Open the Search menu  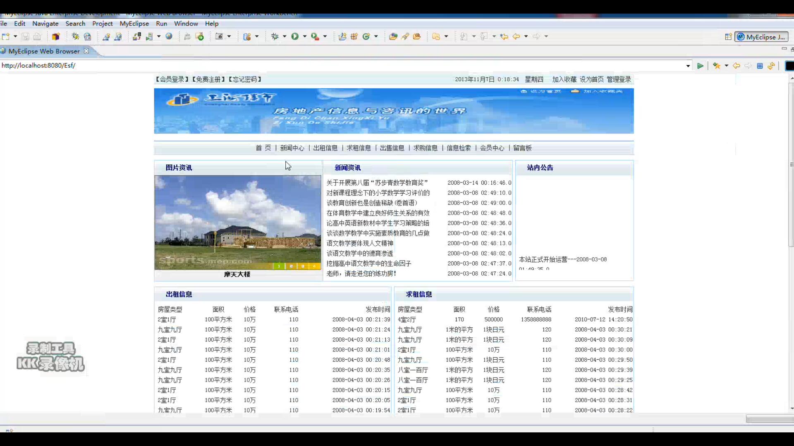[75, 24]
